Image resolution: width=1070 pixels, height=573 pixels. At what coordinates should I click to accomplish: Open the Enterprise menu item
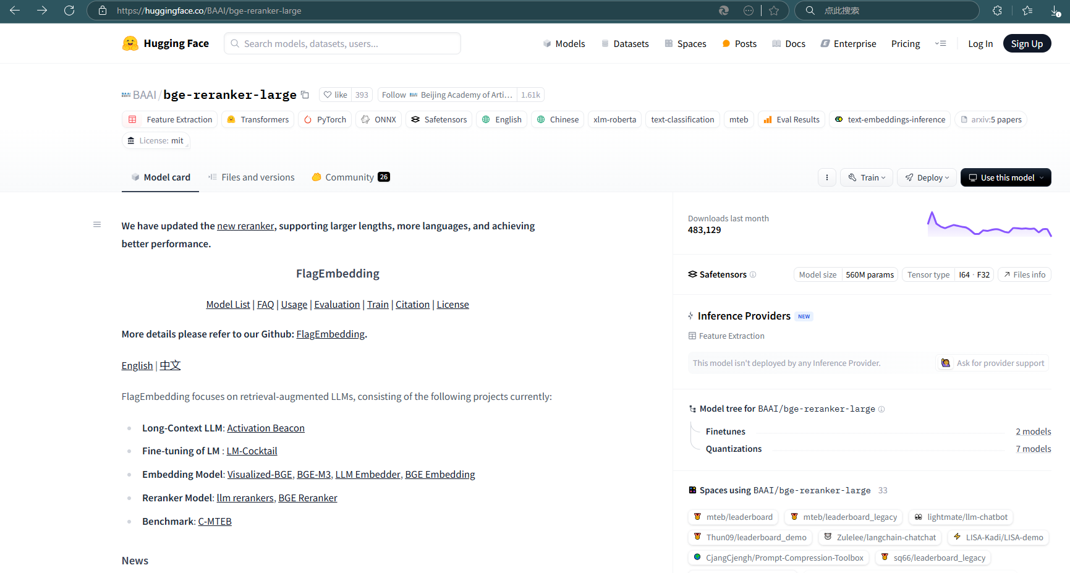pyautogui.click(x=848, y=43)
